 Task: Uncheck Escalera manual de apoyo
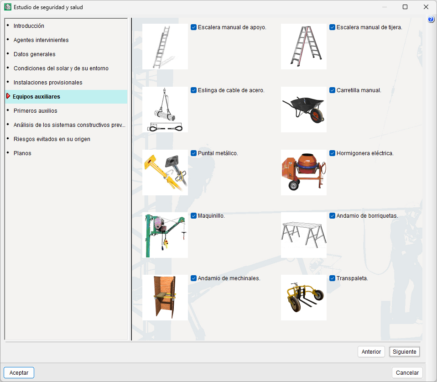pos(194,27)
